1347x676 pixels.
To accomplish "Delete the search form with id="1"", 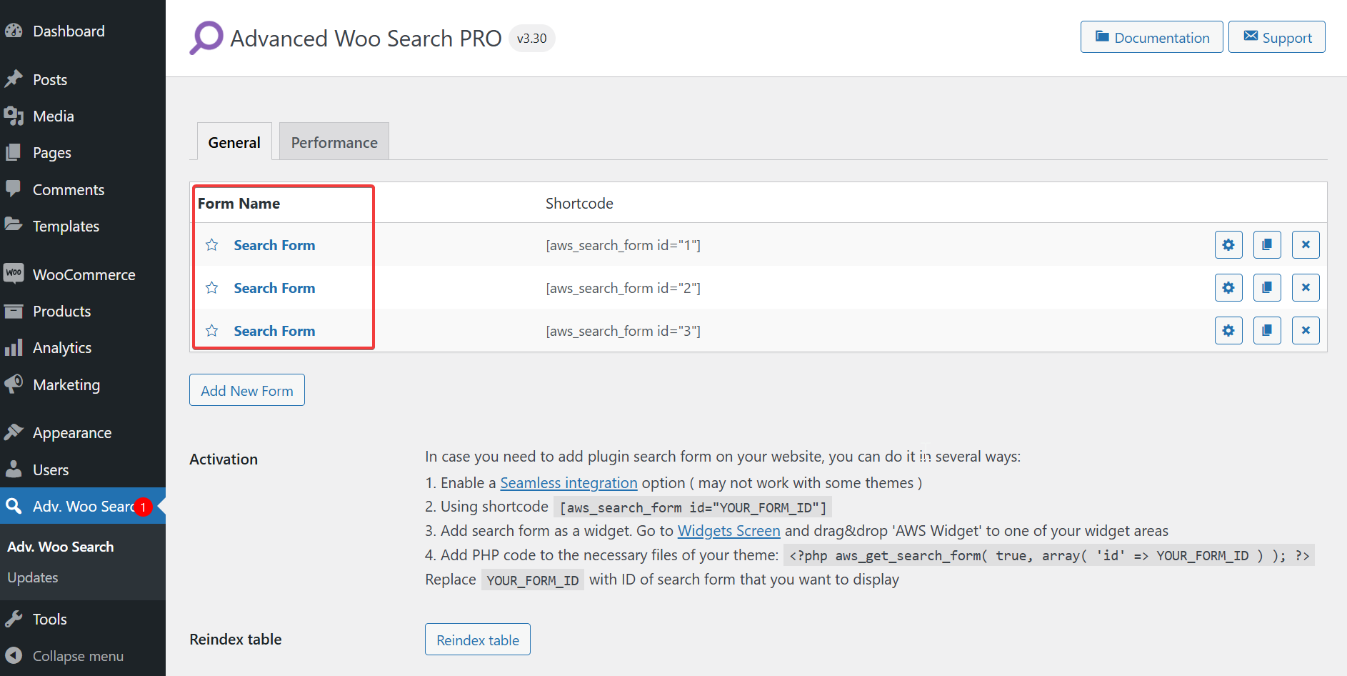I will pos(1306,245).
